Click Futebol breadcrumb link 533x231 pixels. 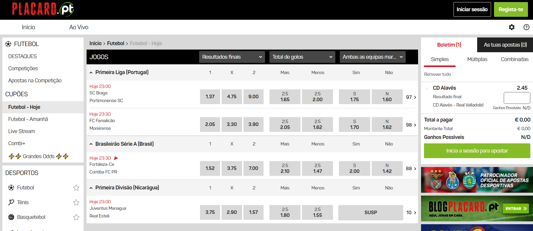[116, 43]
